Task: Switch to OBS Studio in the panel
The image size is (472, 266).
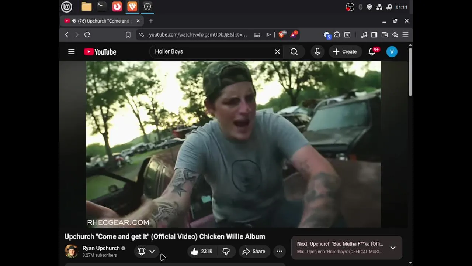Action: pos(147,7)
